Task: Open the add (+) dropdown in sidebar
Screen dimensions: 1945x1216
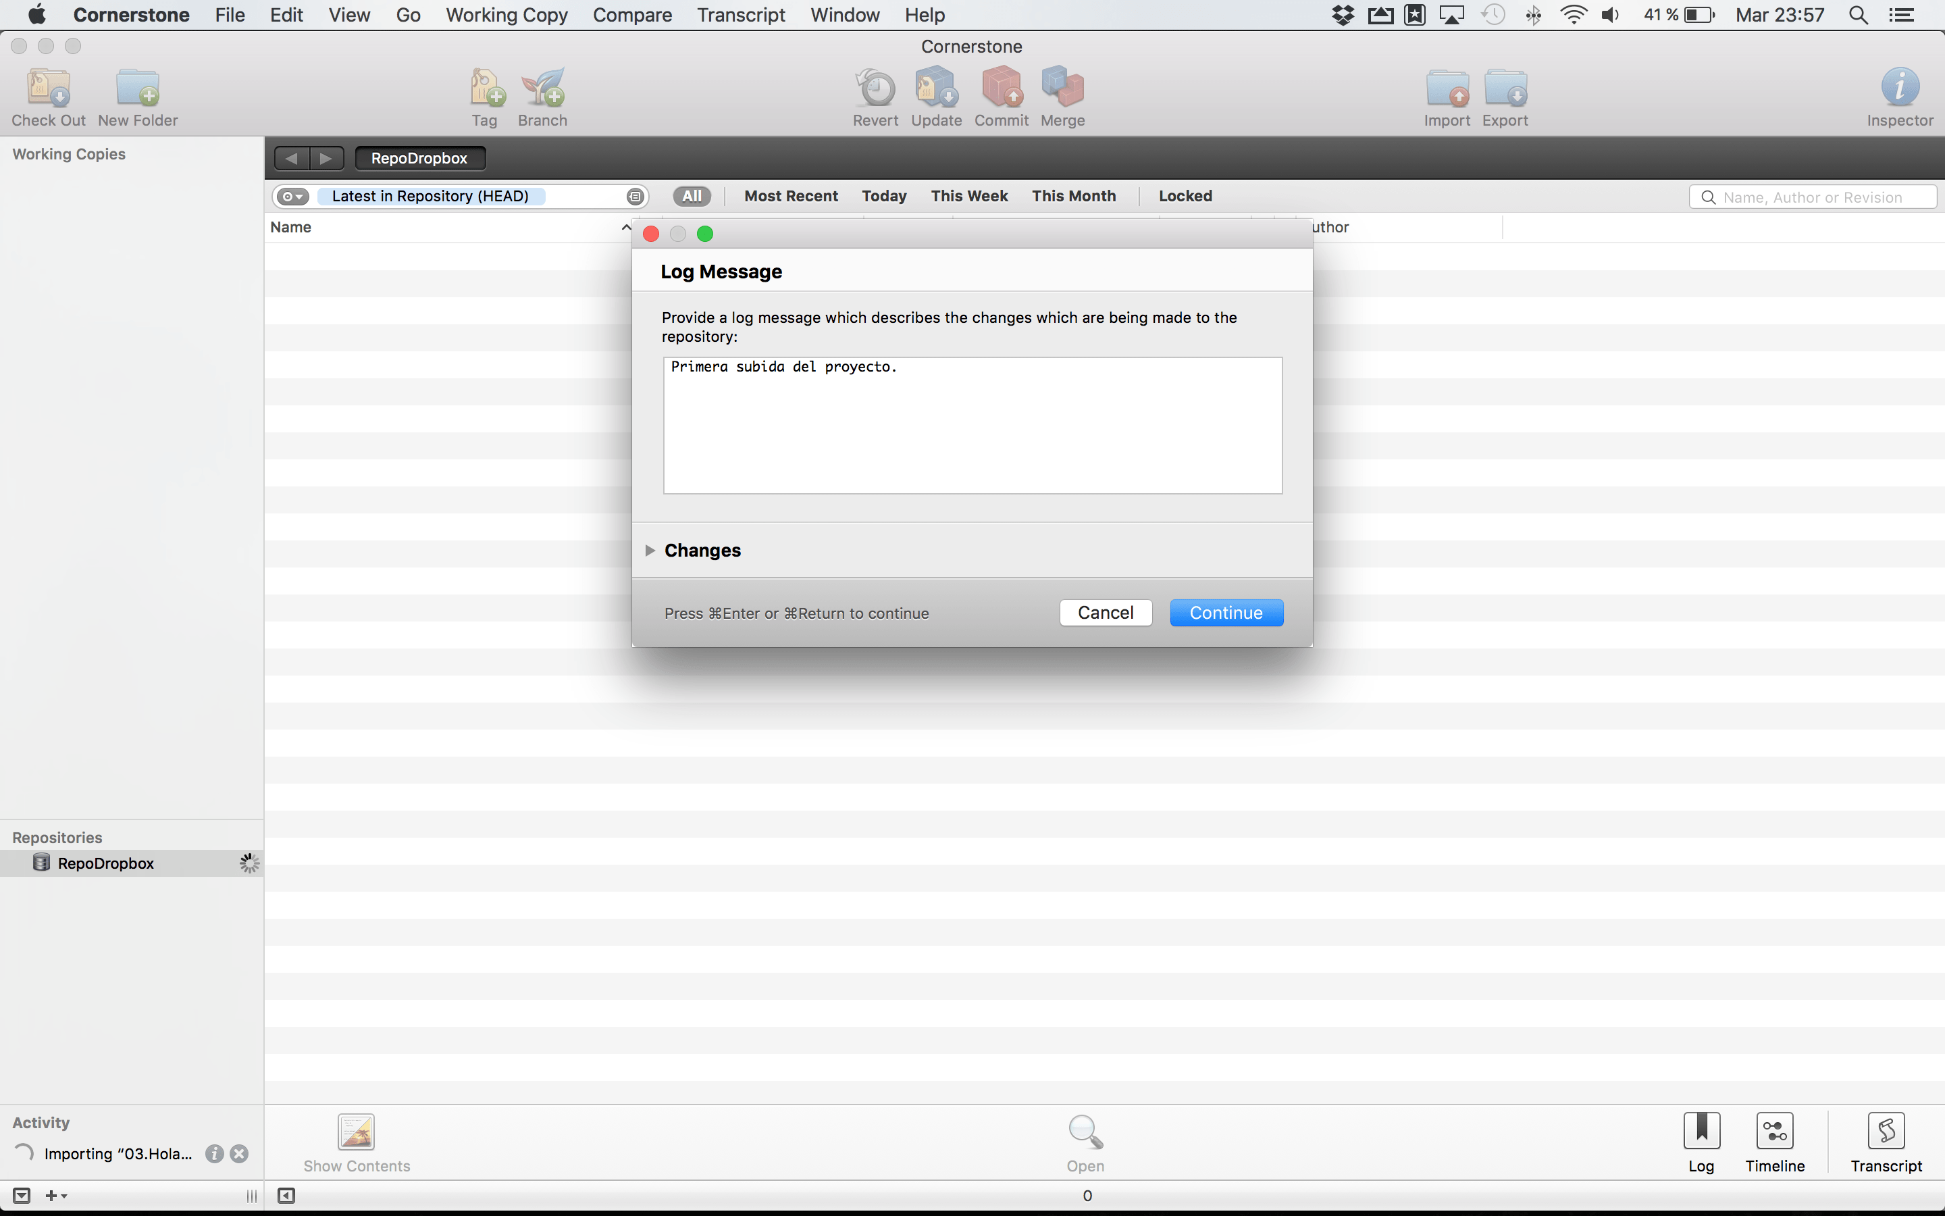Action: (x=55, y=1196)
